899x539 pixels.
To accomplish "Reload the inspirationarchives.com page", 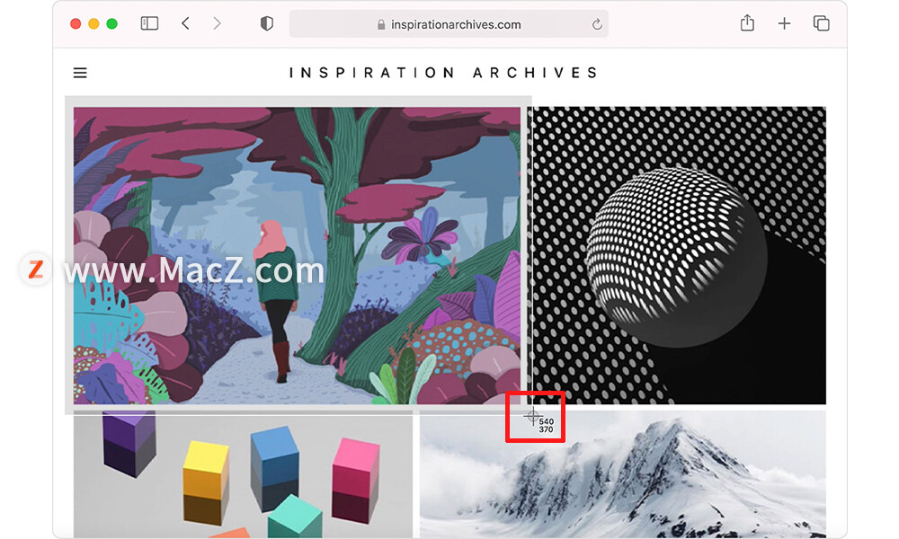I will tap(597, 24).
